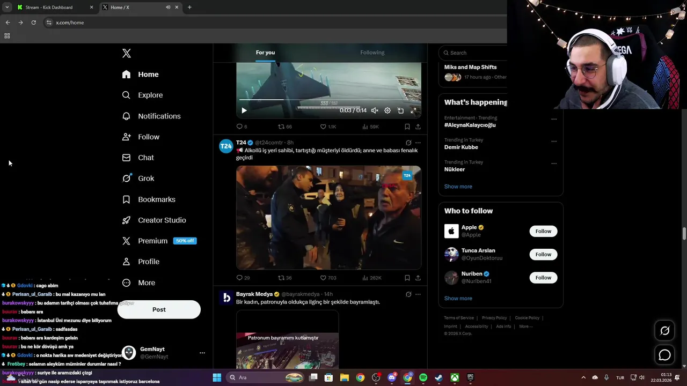Unmute the jet video
Screen dimensions: 687x386
pyautogui.click(x=375, y=110)
